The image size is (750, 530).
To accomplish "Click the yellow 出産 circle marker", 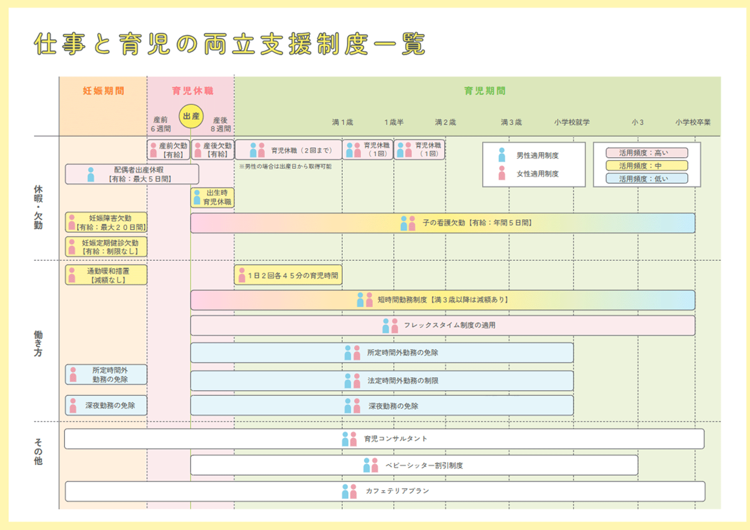I will [191, 116].
